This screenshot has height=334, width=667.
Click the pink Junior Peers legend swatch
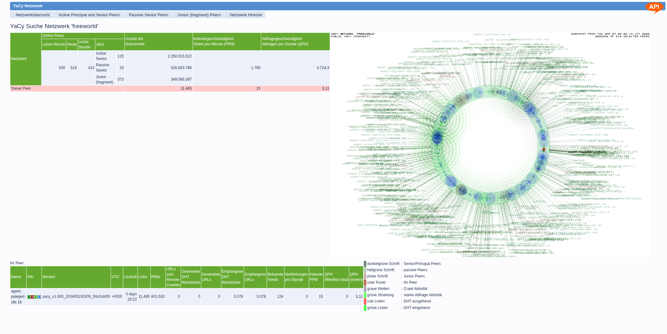pos(365,276)
